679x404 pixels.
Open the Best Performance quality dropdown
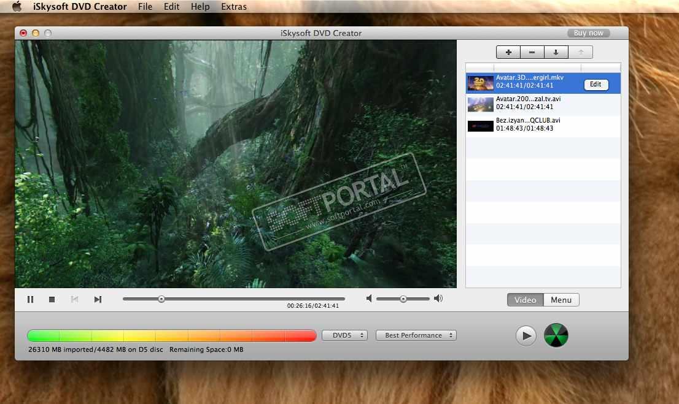[416, 335]
